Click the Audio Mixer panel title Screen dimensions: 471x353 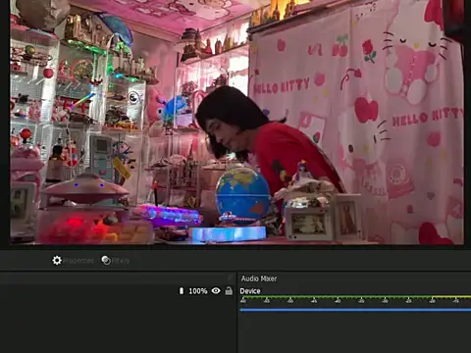259,278
